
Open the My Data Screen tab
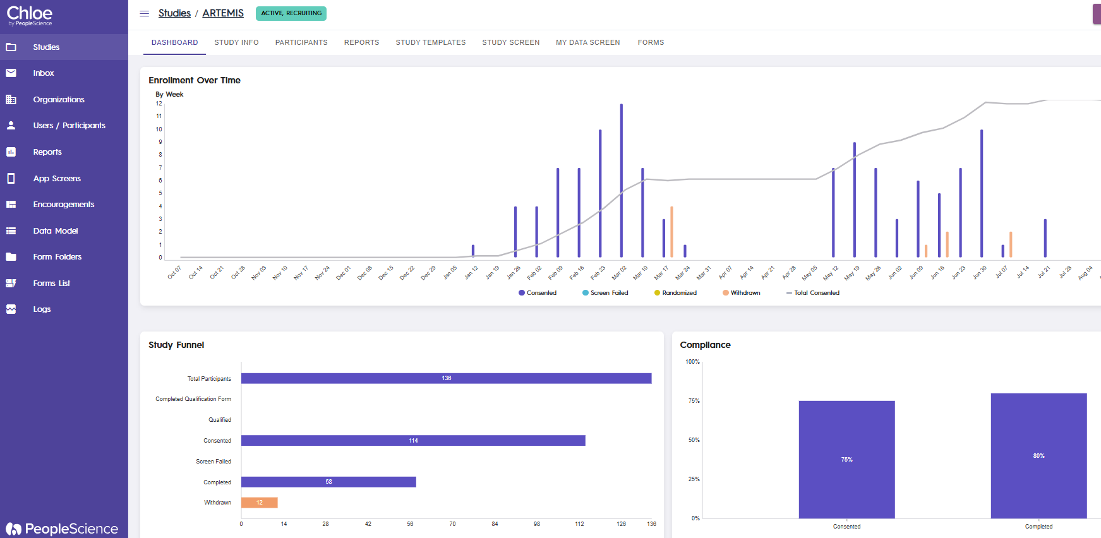pos(587,42)
